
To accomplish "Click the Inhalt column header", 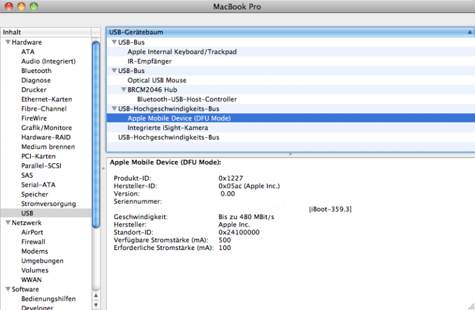I will 46,32.
